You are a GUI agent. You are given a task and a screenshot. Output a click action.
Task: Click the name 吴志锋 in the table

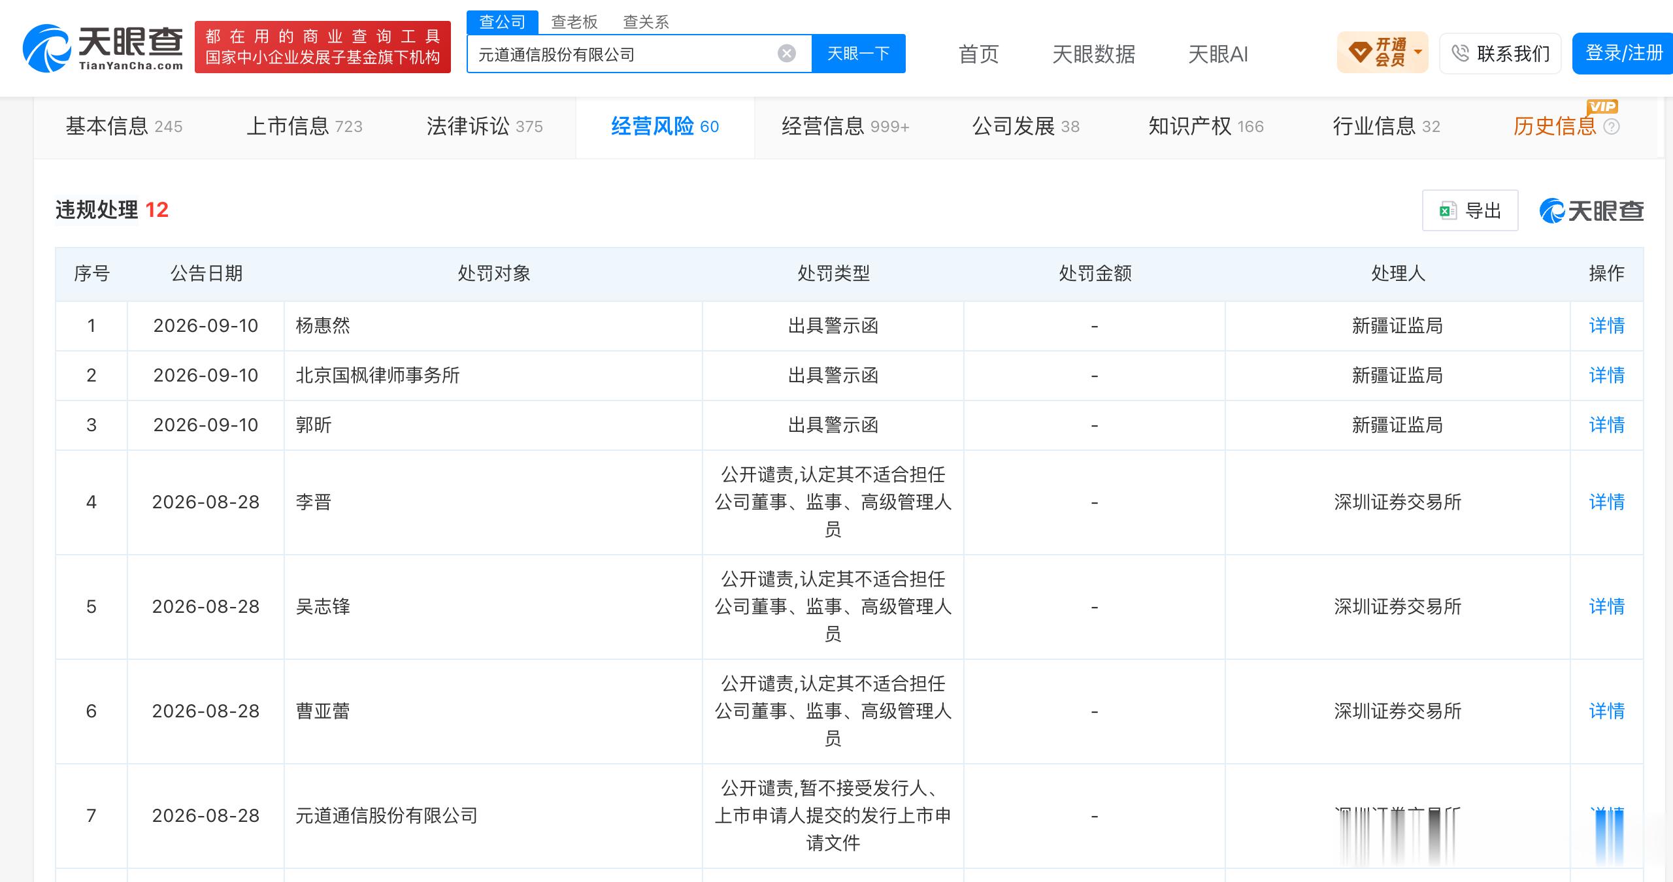(323, 607)
